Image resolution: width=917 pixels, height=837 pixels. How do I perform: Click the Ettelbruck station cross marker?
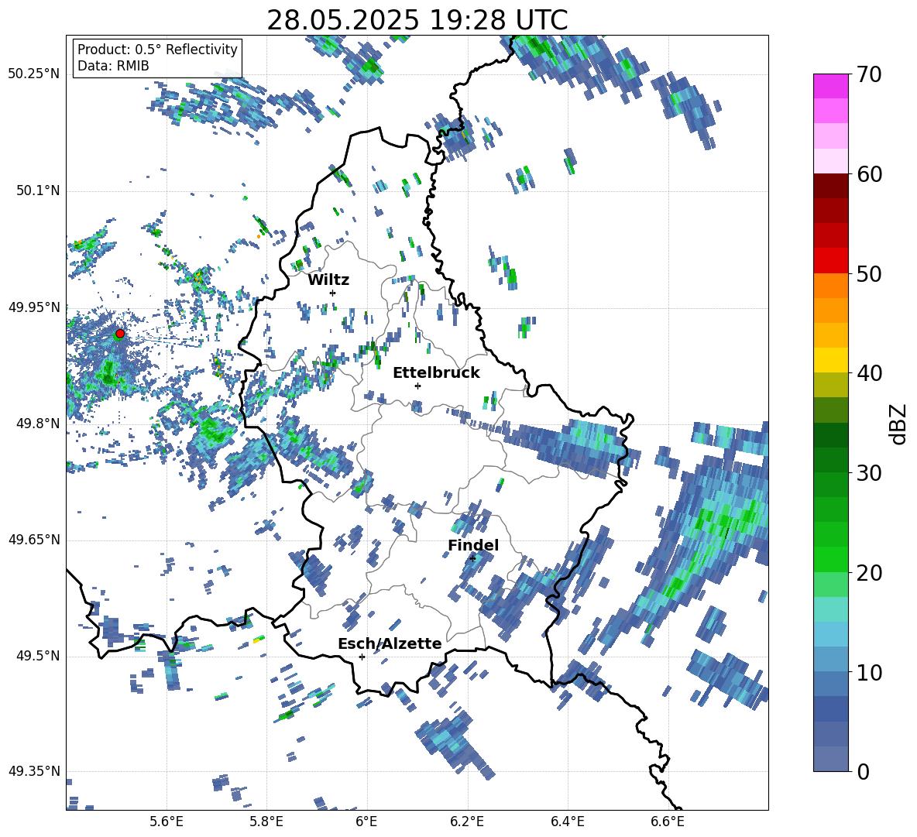417,386
